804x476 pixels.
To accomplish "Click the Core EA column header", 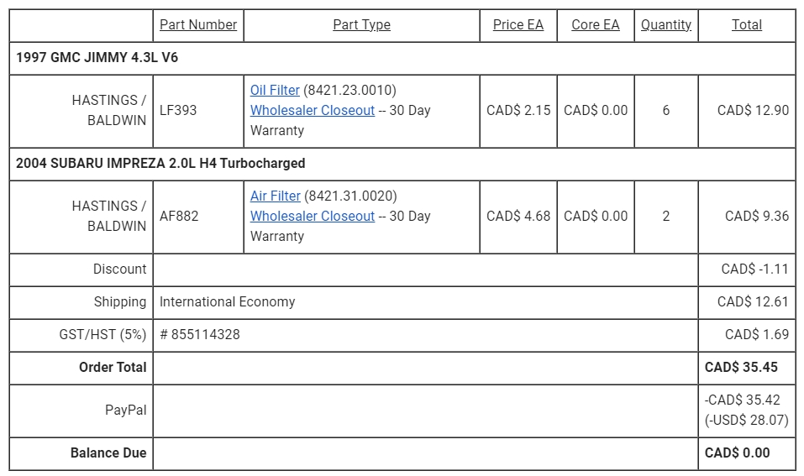I will pos(596,24).
